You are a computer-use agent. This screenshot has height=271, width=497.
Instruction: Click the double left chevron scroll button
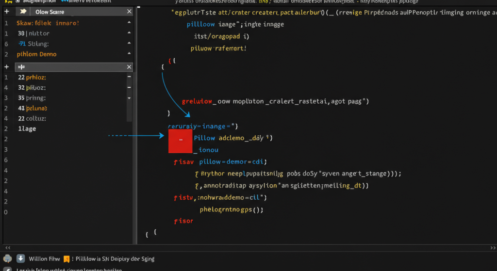(x=8, y=248)
